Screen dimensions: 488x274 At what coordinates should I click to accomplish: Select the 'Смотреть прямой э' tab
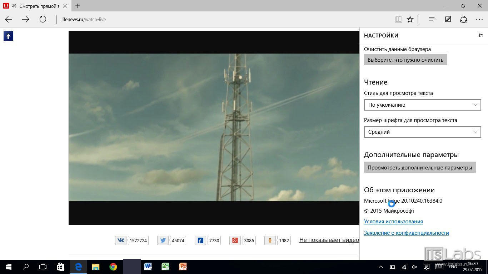36,6
